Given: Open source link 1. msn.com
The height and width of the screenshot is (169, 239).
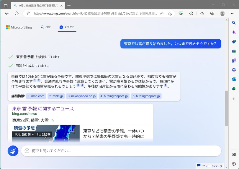Looking at the screenshot, I should click(x=36, y=96).
